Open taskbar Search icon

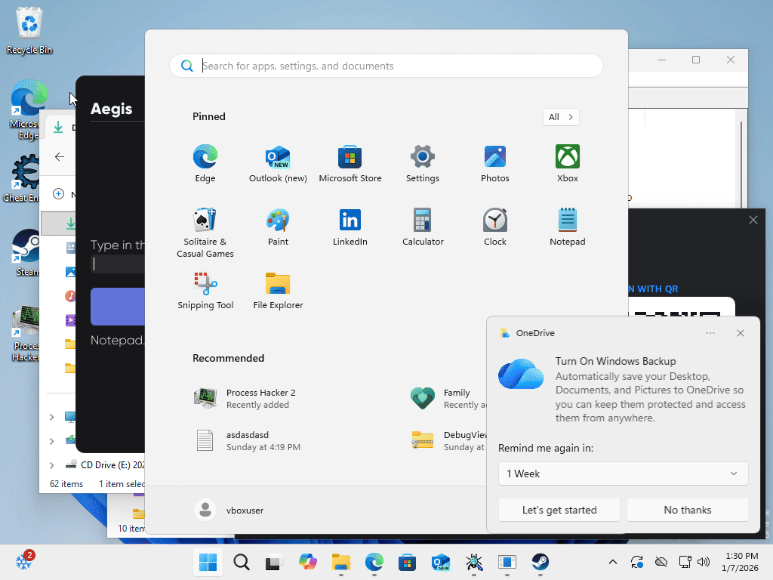[x=241, y=562]
